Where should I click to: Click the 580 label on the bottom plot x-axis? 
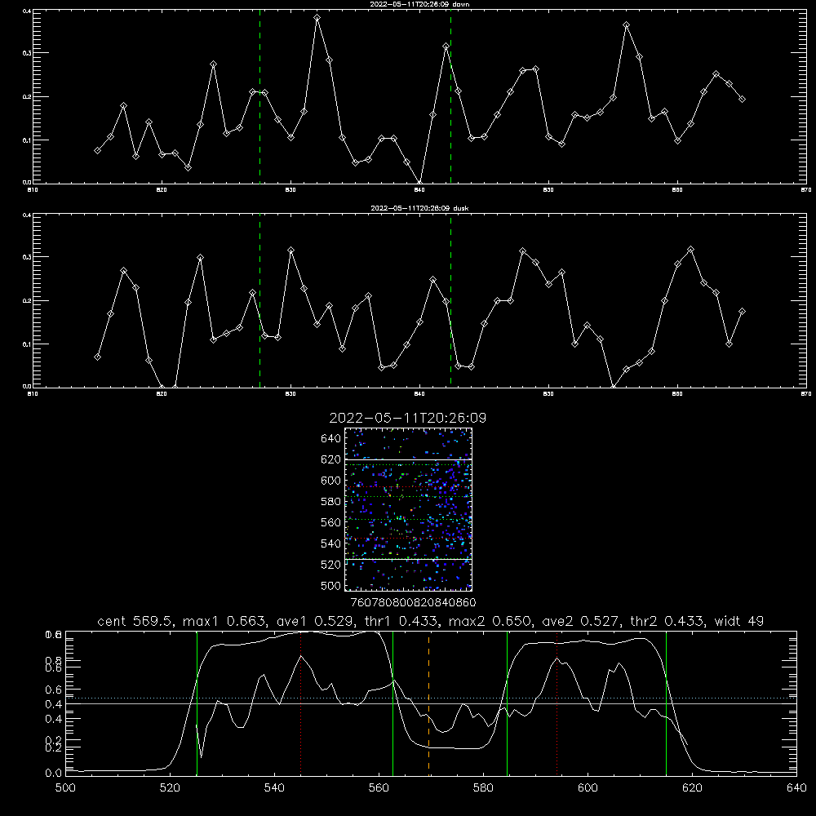[483, 788]
